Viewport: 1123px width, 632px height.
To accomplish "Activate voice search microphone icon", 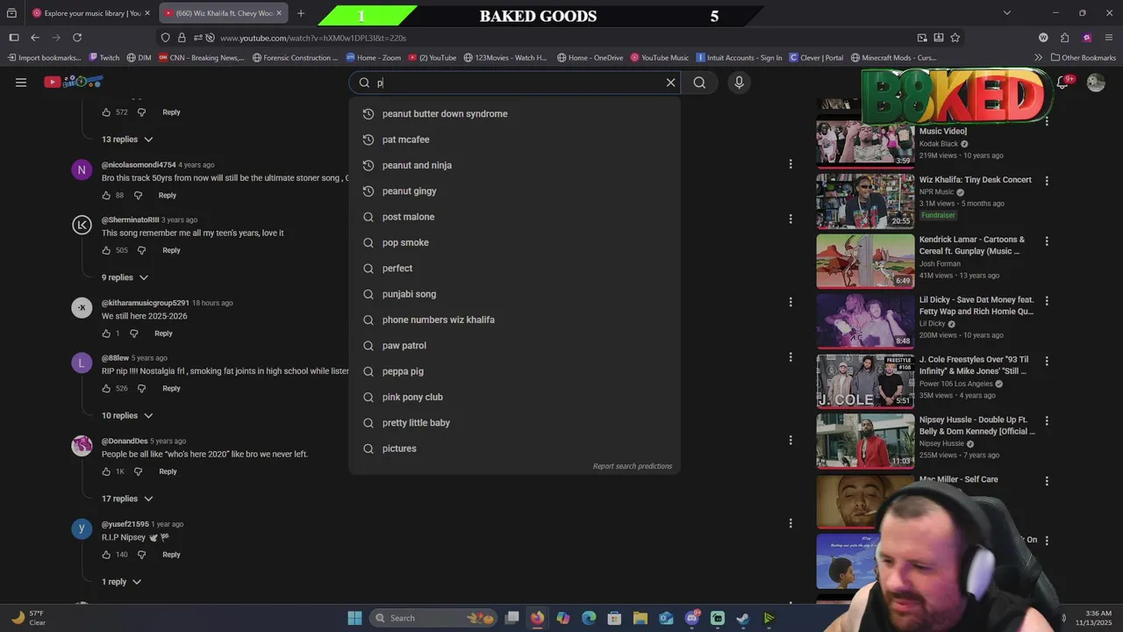I will [x=739, y=83].
